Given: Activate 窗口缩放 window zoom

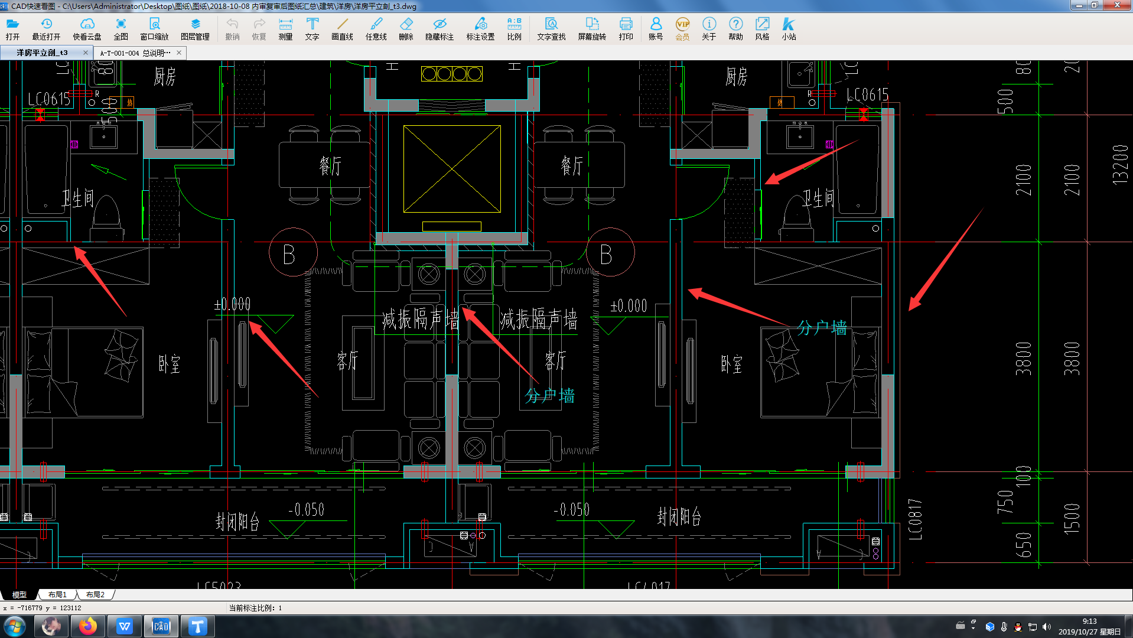Looking at the screenshot, I should pyautogui.click(x=154, y=29).
